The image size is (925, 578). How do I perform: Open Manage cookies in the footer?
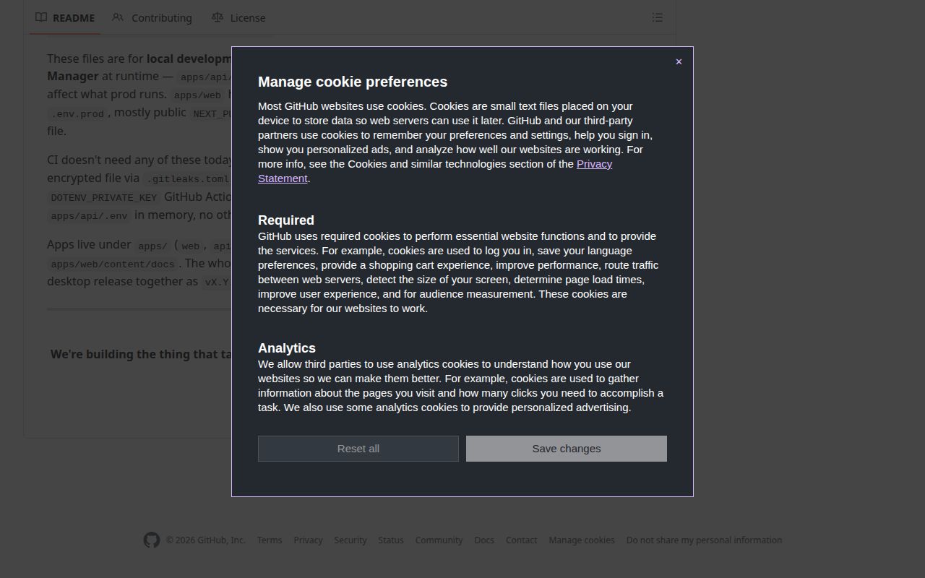[x=582, y=540]
